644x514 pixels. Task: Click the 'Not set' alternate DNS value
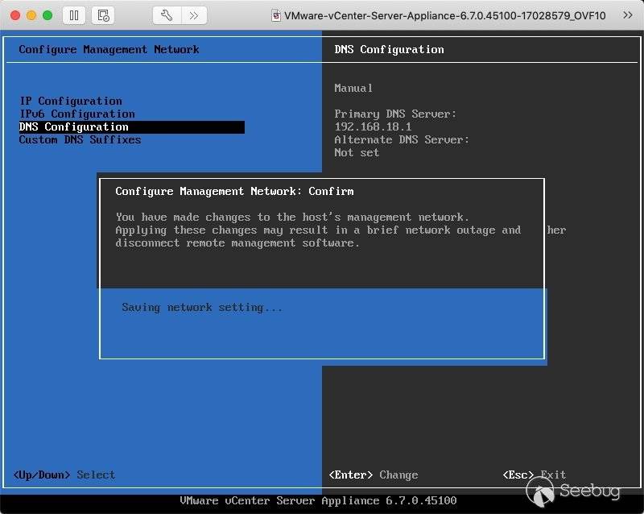point(357,152)
